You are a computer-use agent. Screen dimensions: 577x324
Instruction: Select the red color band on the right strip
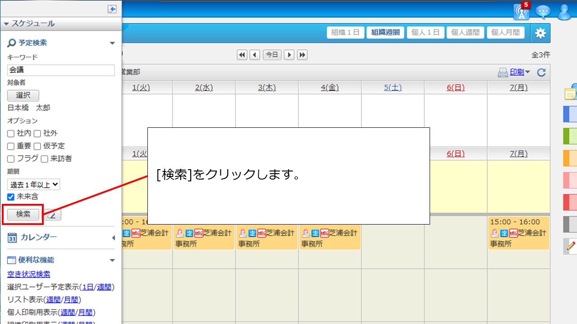point(570,202)
